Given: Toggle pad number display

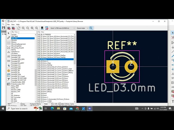Looking at the screenshot, I should coord(8,71).
